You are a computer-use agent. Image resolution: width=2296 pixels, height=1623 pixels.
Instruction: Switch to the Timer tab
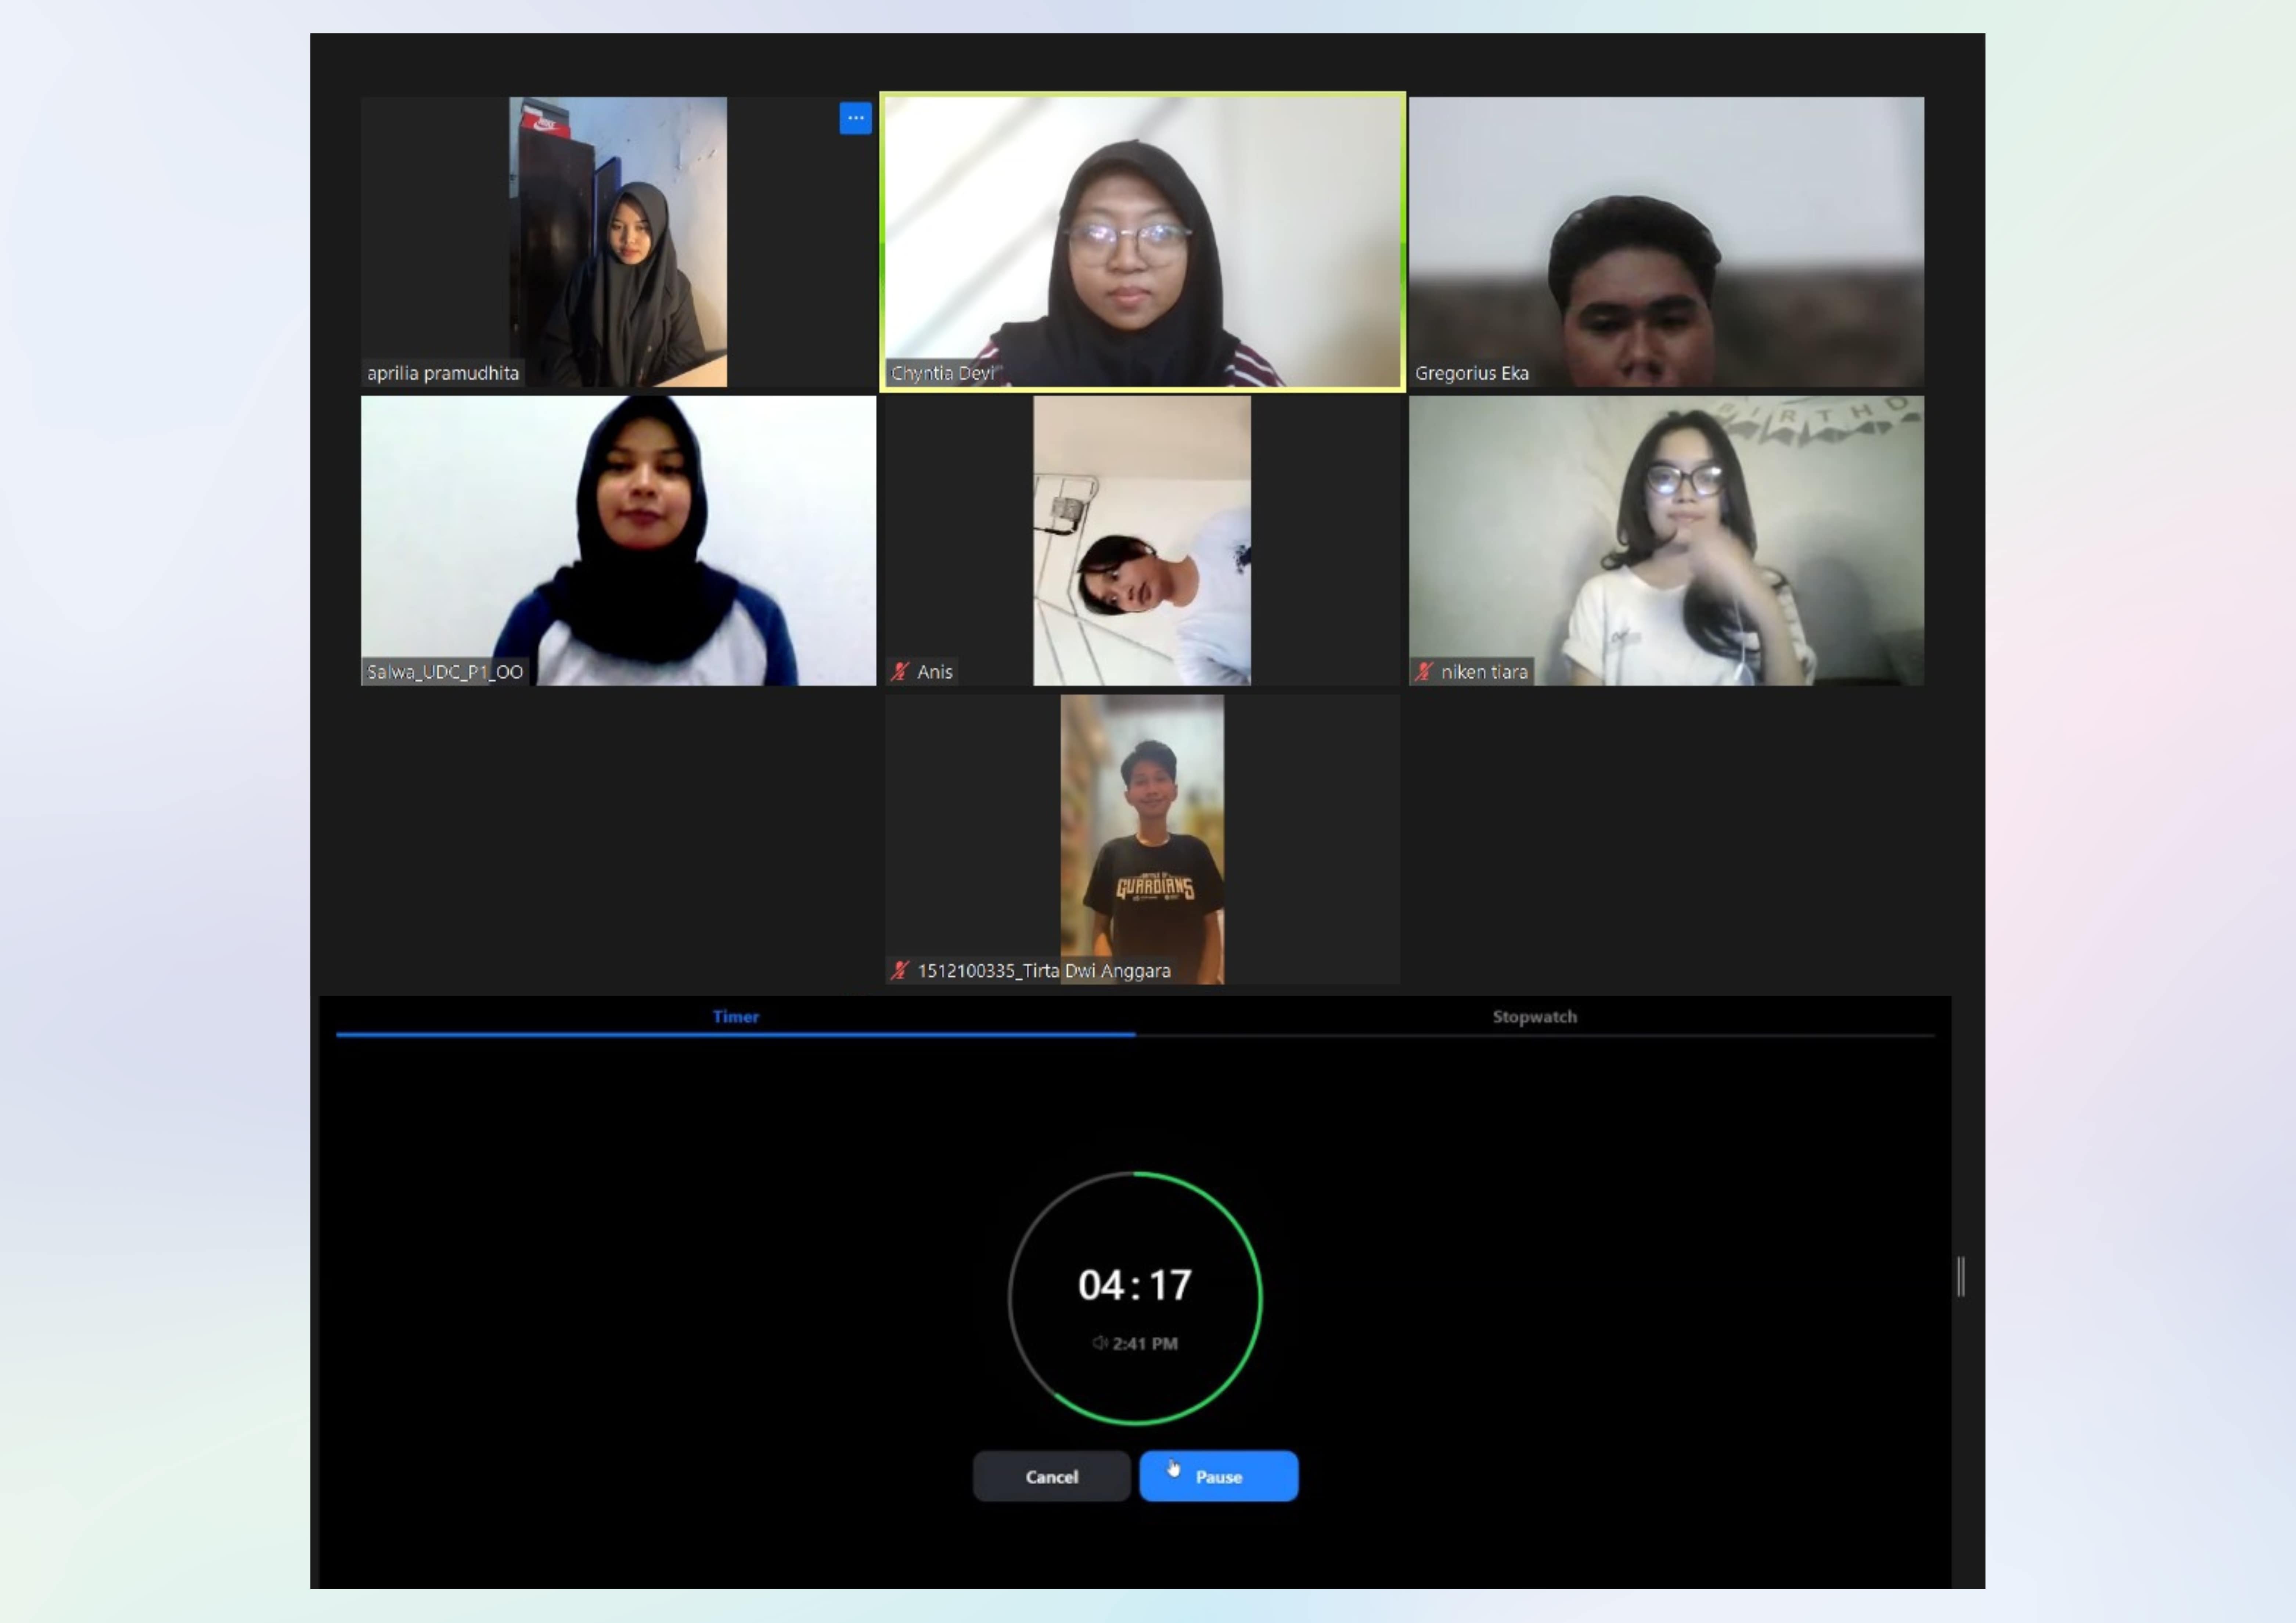736,1017
